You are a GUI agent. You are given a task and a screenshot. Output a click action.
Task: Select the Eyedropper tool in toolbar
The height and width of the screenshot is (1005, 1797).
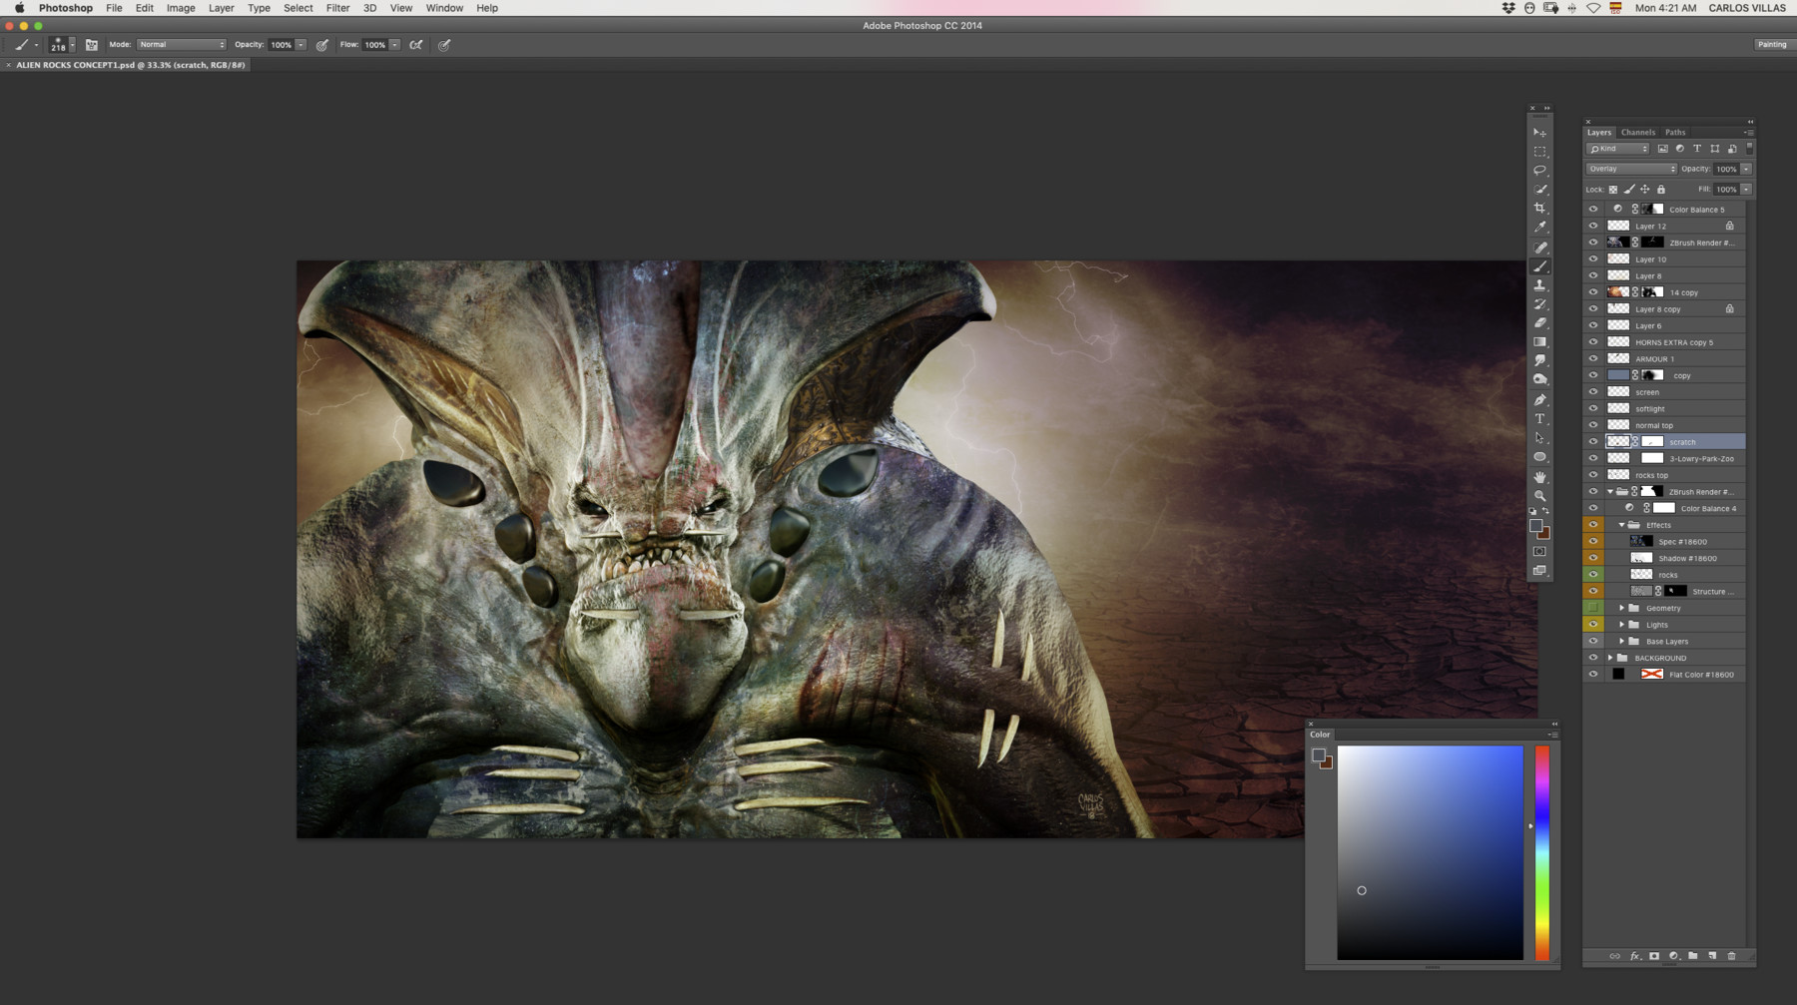(1539, 228)
